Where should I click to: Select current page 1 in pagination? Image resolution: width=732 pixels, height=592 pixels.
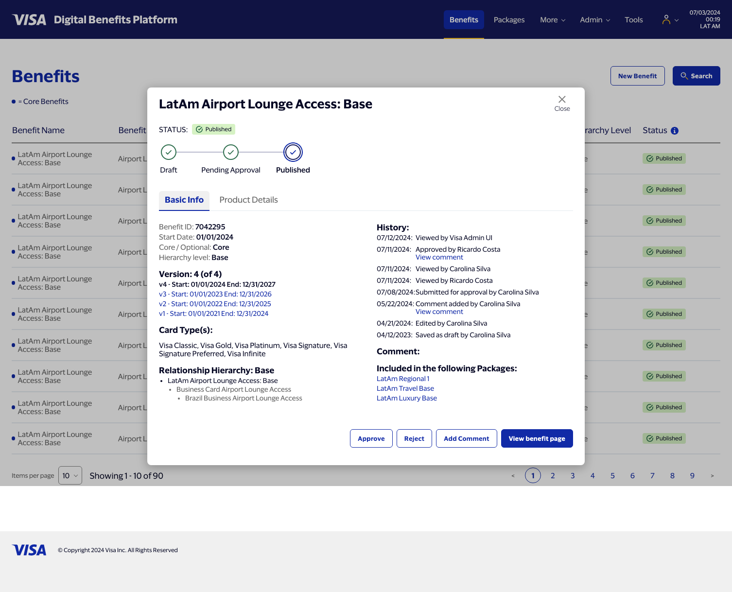click(x=533, y=475)
